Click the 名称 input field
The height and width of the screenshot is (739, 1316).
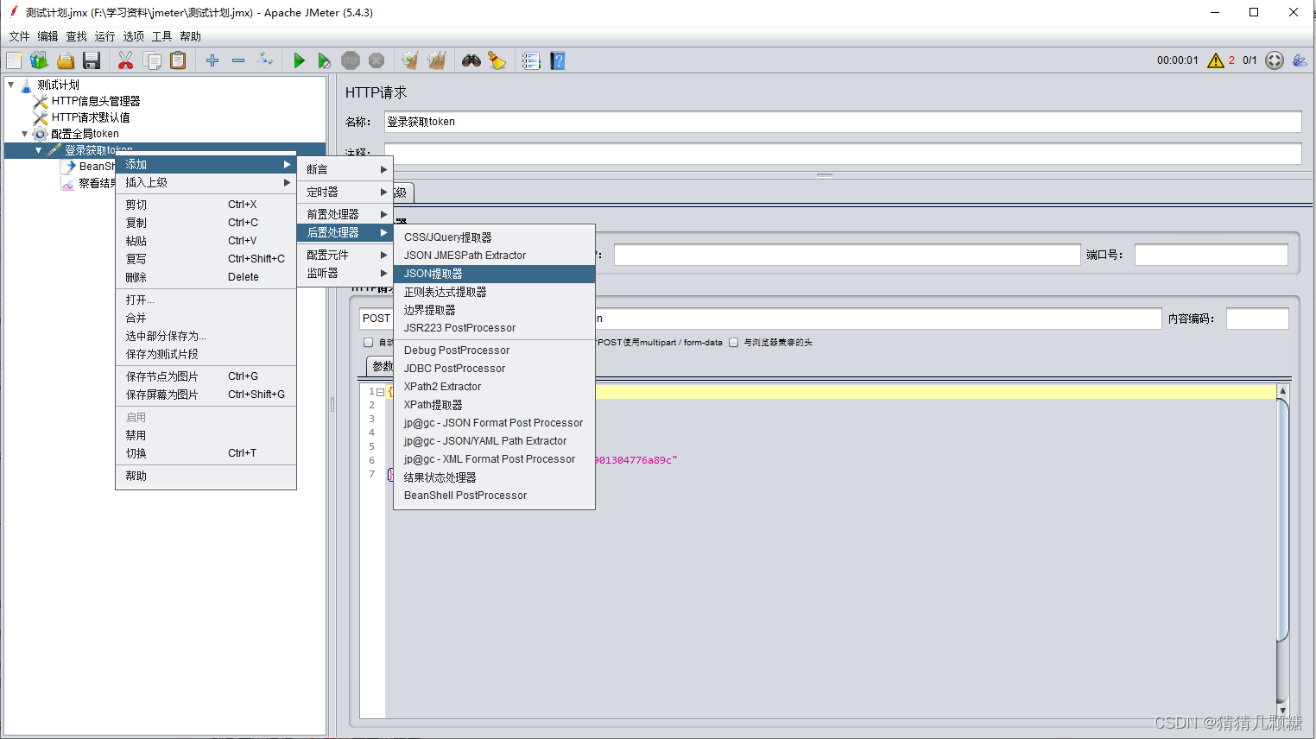(x=843, y=122)
